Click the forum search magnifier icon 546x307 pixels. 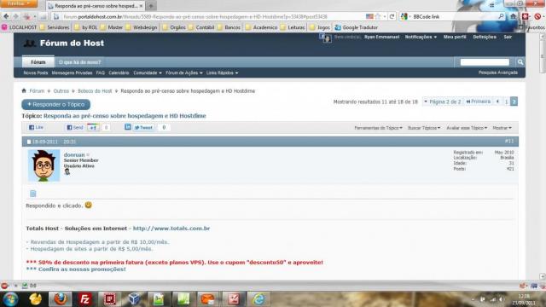[520, 62]
